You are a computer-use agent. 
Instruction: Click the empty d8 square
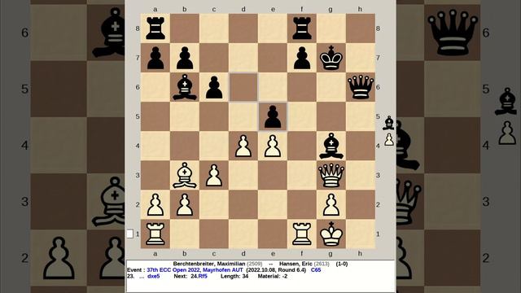(x=243, y=28)
